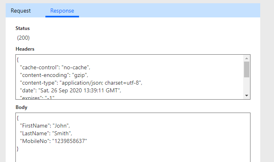
Task: Click the cache-control line in Headers
Action: [55, 67]
